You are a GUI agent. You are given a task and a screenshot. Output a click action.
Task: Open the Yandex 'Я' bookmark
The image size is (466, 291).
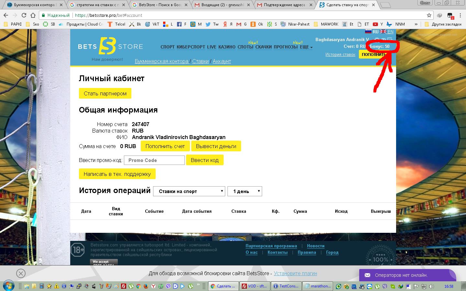[x=228, y=24]
